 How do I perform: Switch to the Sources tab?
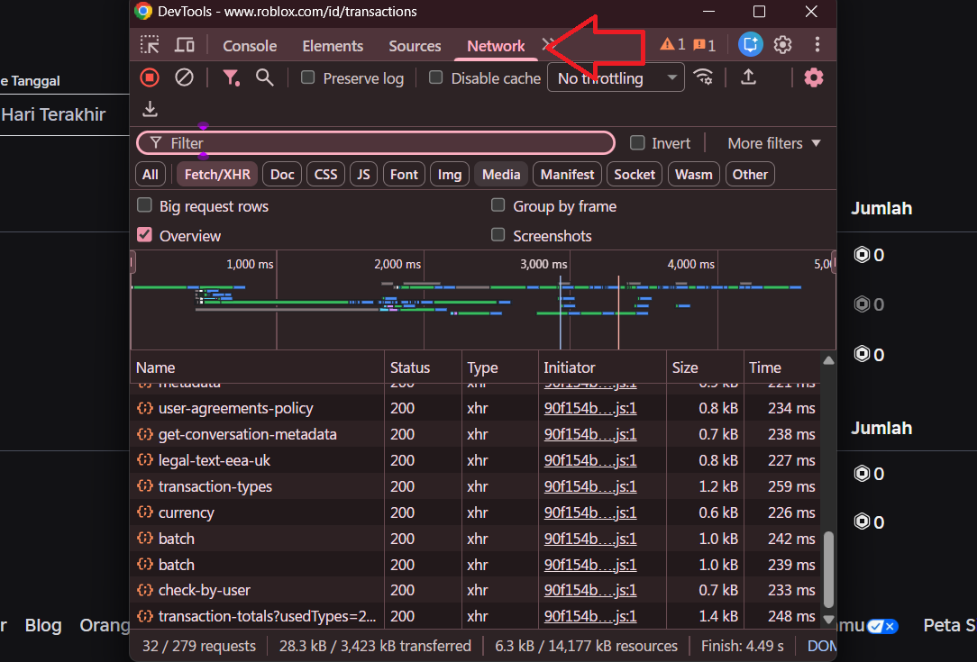[415, 45]
